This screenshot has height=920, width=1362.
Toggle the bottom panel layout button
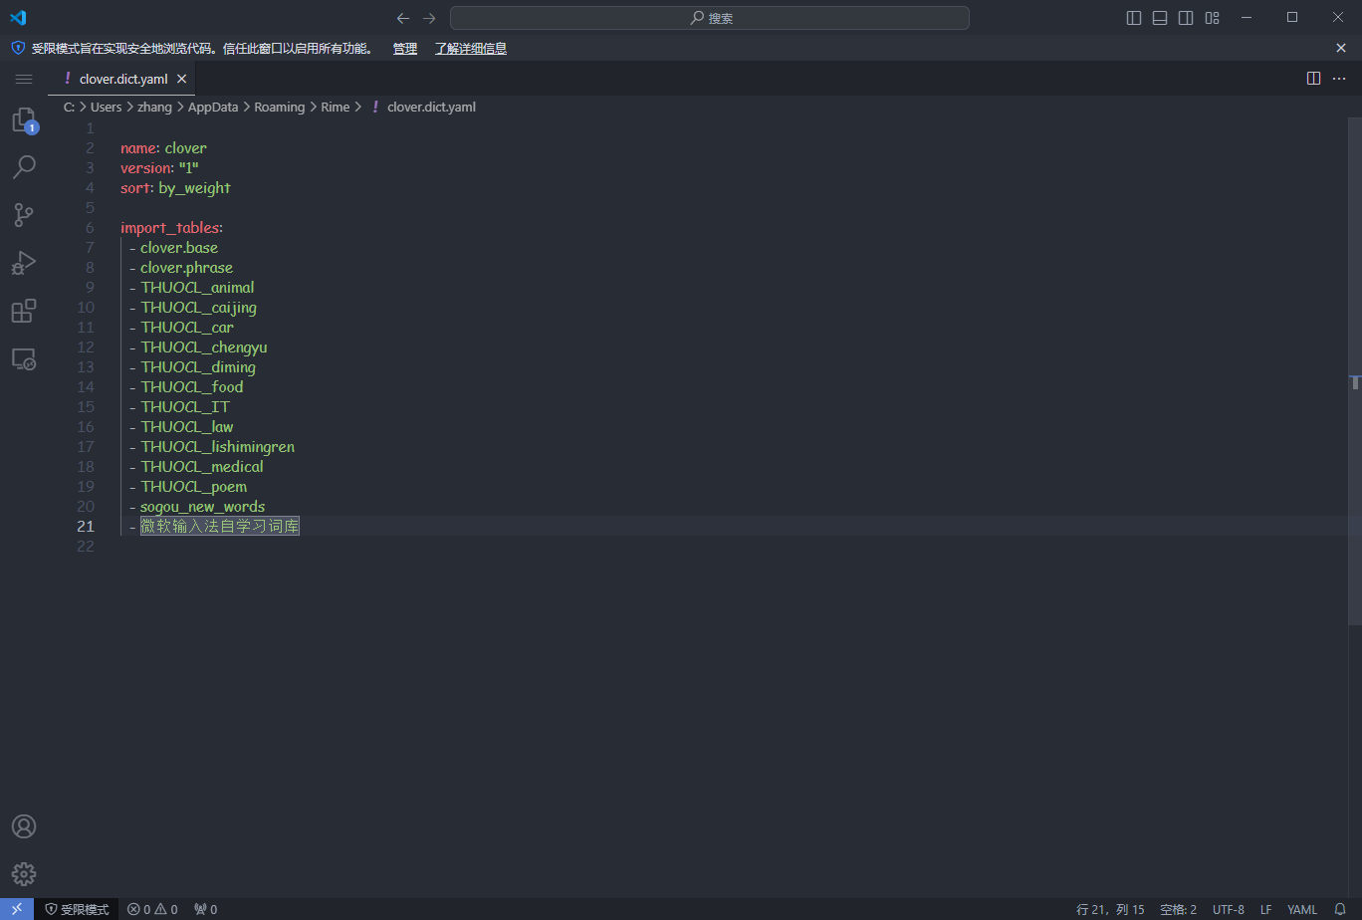[x=1160, y=18]
